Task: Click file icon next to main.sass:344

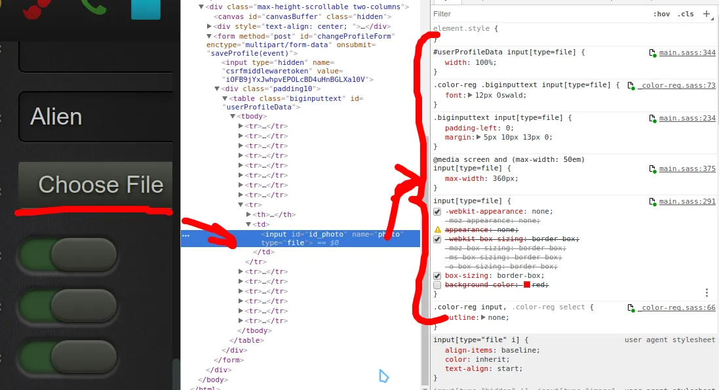Action: click(x=653, y=52)
